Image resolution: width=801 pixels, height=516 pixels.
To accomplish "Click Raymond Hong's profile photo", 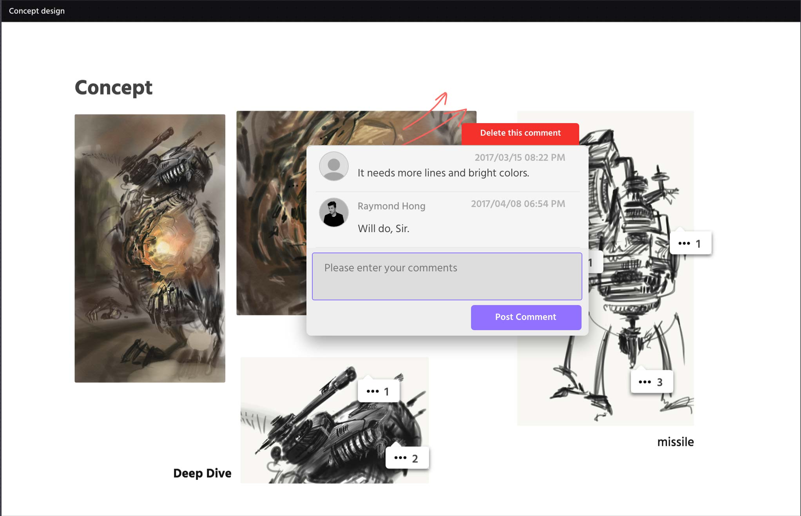I will 334,212.
